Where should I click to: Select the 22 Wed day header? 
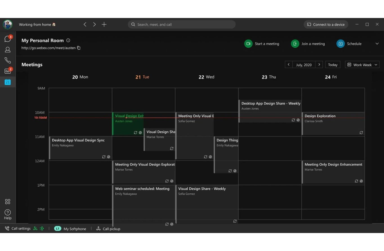(206, 77)
